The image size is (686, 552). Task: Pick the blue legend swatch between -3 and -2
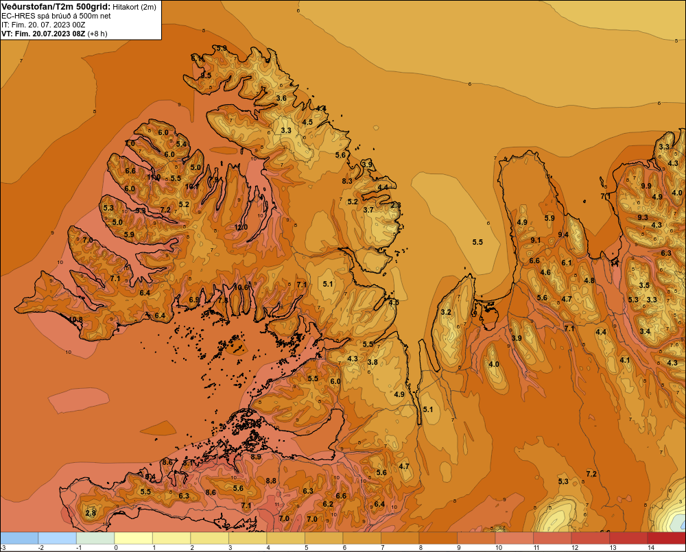pos(19,538)
